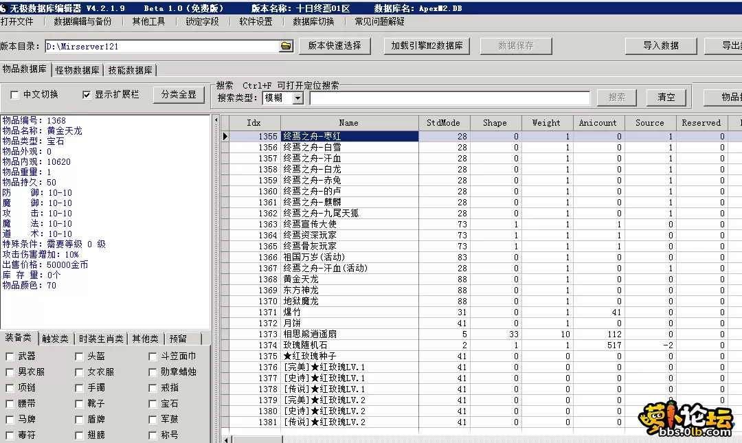Switch to the 触发类 tab
Image resolution: width=742 pixels, height=443 pixels.
(x=55, y=338)
